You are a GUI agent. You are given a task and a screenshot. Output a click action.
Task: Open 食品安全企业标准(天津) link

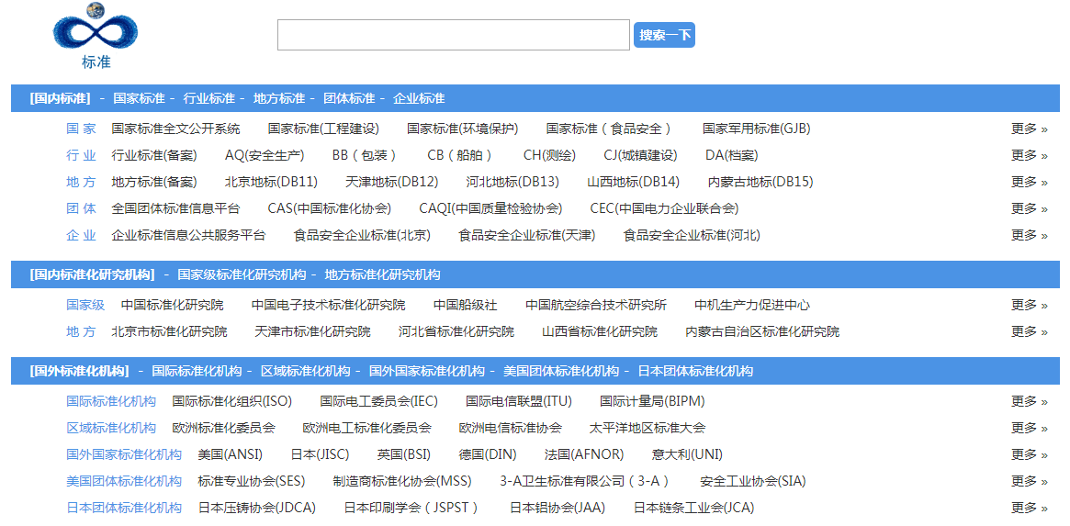[x=526, y=235]
